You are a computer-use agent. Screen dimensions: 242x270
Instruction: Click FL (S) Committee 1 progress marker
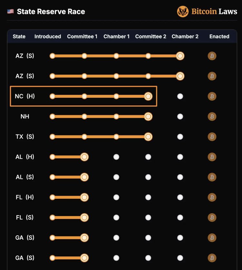pos(84,217)
